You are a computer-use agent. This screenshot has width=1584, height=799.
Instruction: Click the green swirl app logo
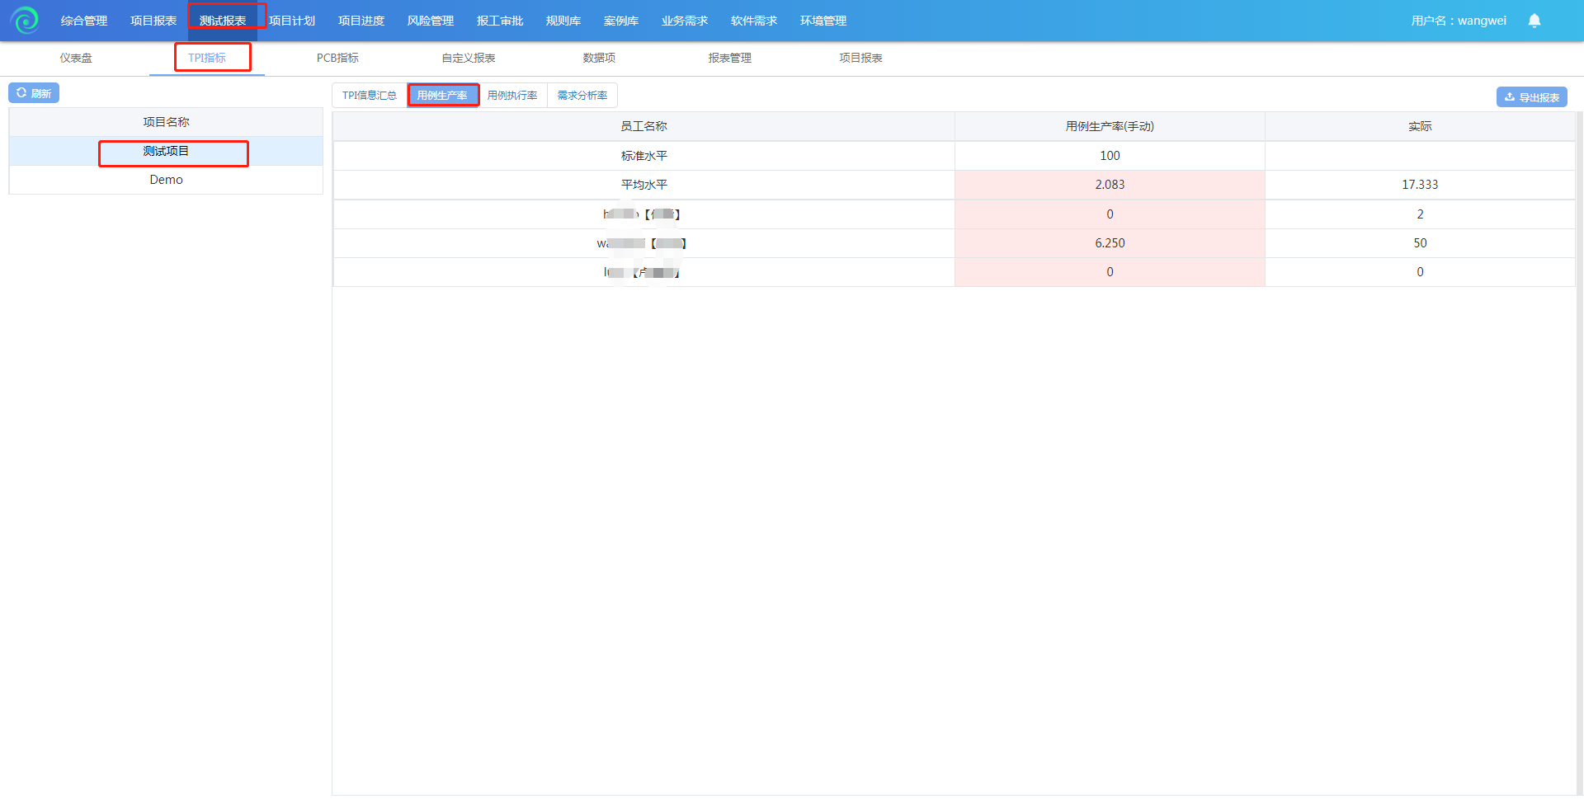click(x=26, y=20)
